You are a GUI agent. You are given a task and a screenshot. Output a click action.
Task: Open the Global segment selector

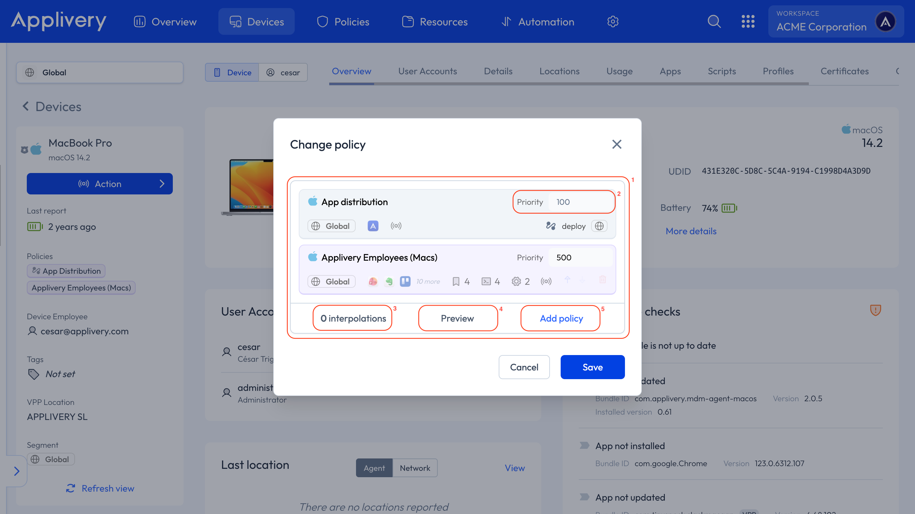point(99,72)
